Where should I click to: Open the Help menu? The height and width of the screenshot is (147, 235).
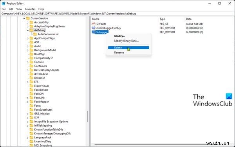[41, 9]
